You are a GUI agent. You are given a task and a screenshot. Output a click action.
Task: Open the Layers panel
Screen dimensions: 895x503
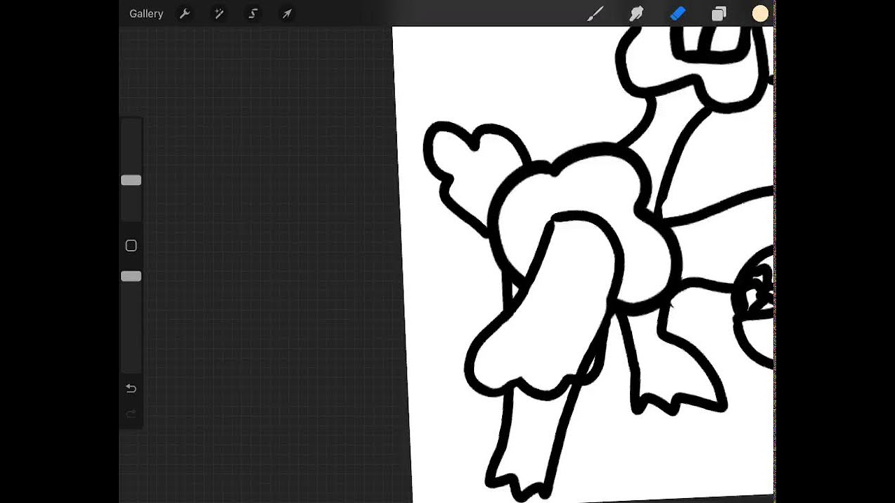(719, 14)
